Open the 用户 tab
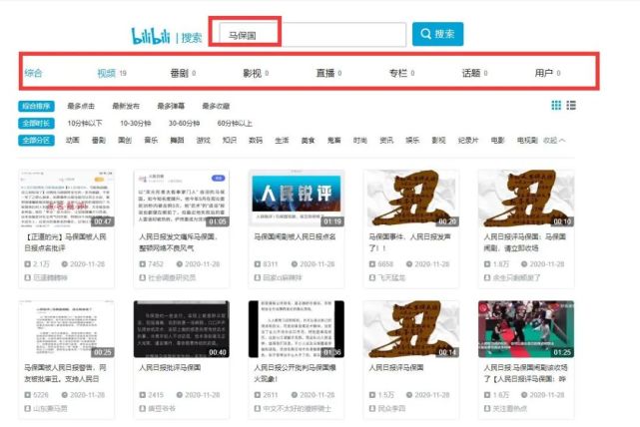Viewport: 640px width, 427px height. tap(547, 73)
